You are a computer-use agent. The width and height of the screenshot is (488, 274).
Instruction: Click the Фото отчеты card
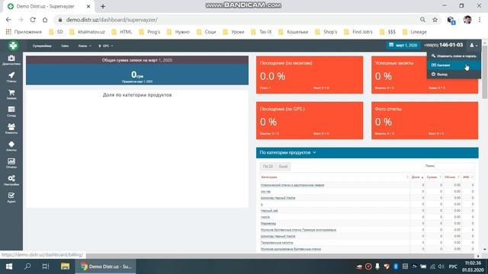pos(425,120)
